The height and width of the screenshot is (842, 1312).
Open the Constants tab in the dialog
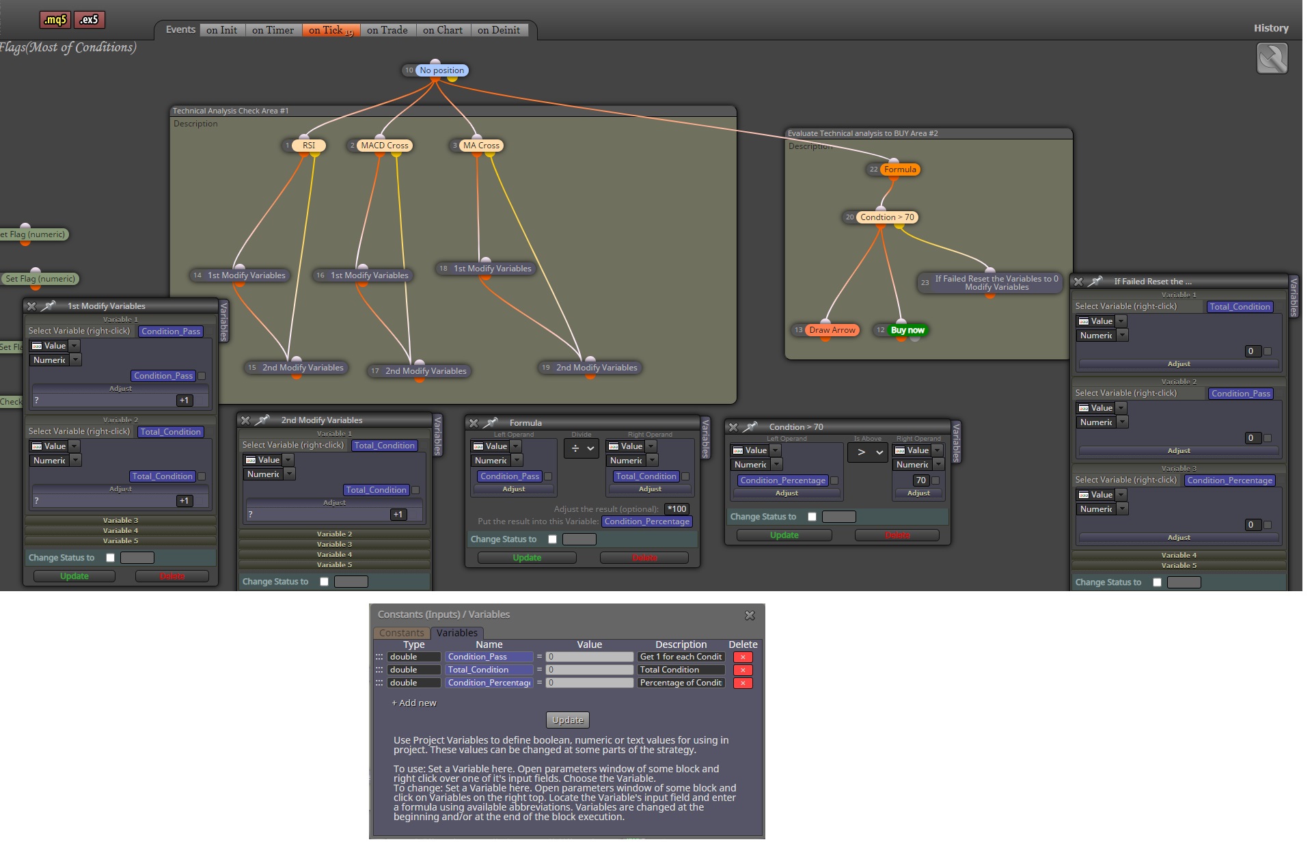pos(401,634)
